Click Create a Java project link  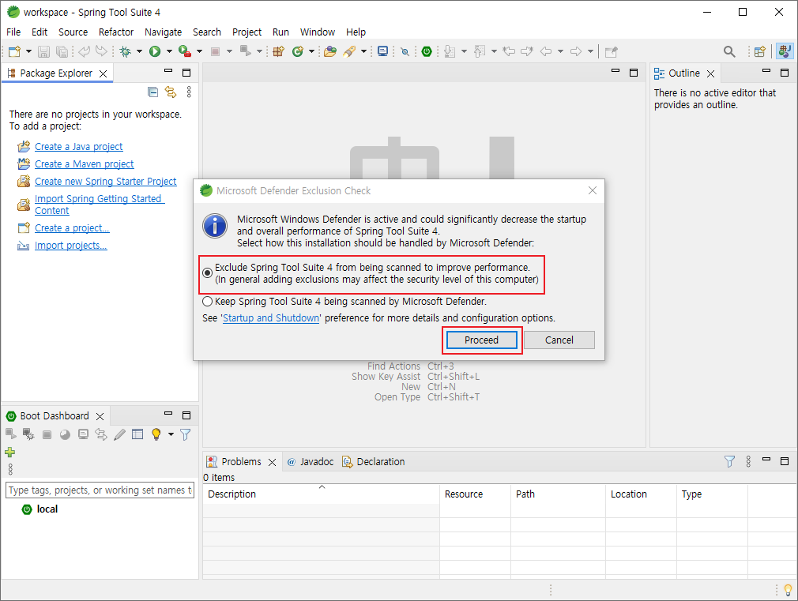coord(78,147)
